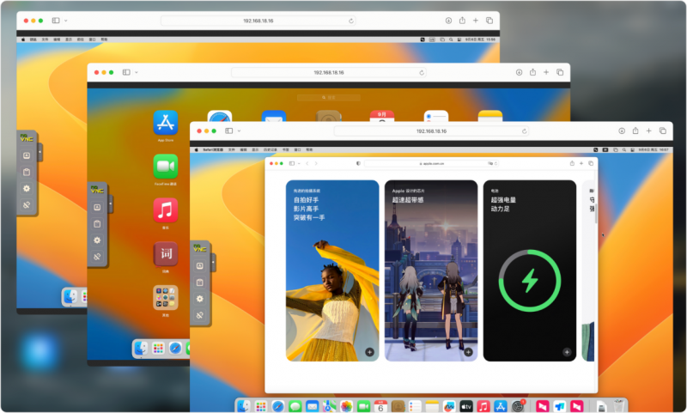Open noVNC settings gear in front window panel
Screen dimensions: 687x413
click(x=200, y=299)
